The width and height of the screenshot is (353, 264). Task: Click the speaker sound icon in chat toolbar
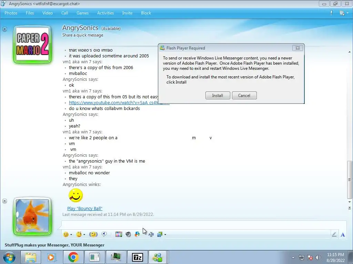tap(128, 234)
